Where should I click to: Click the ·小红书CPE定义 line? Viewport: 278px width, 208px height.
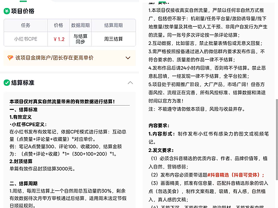[x=28, y=124]
